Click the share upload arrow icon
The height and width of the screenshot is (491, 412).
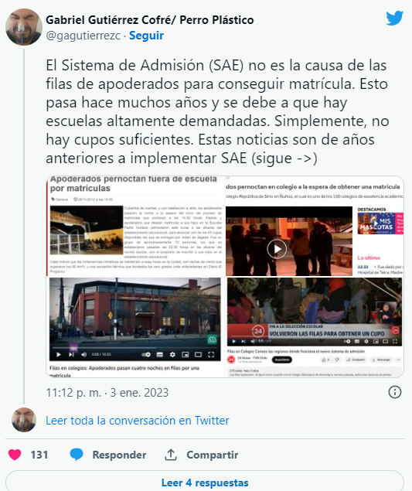(171, 455)
